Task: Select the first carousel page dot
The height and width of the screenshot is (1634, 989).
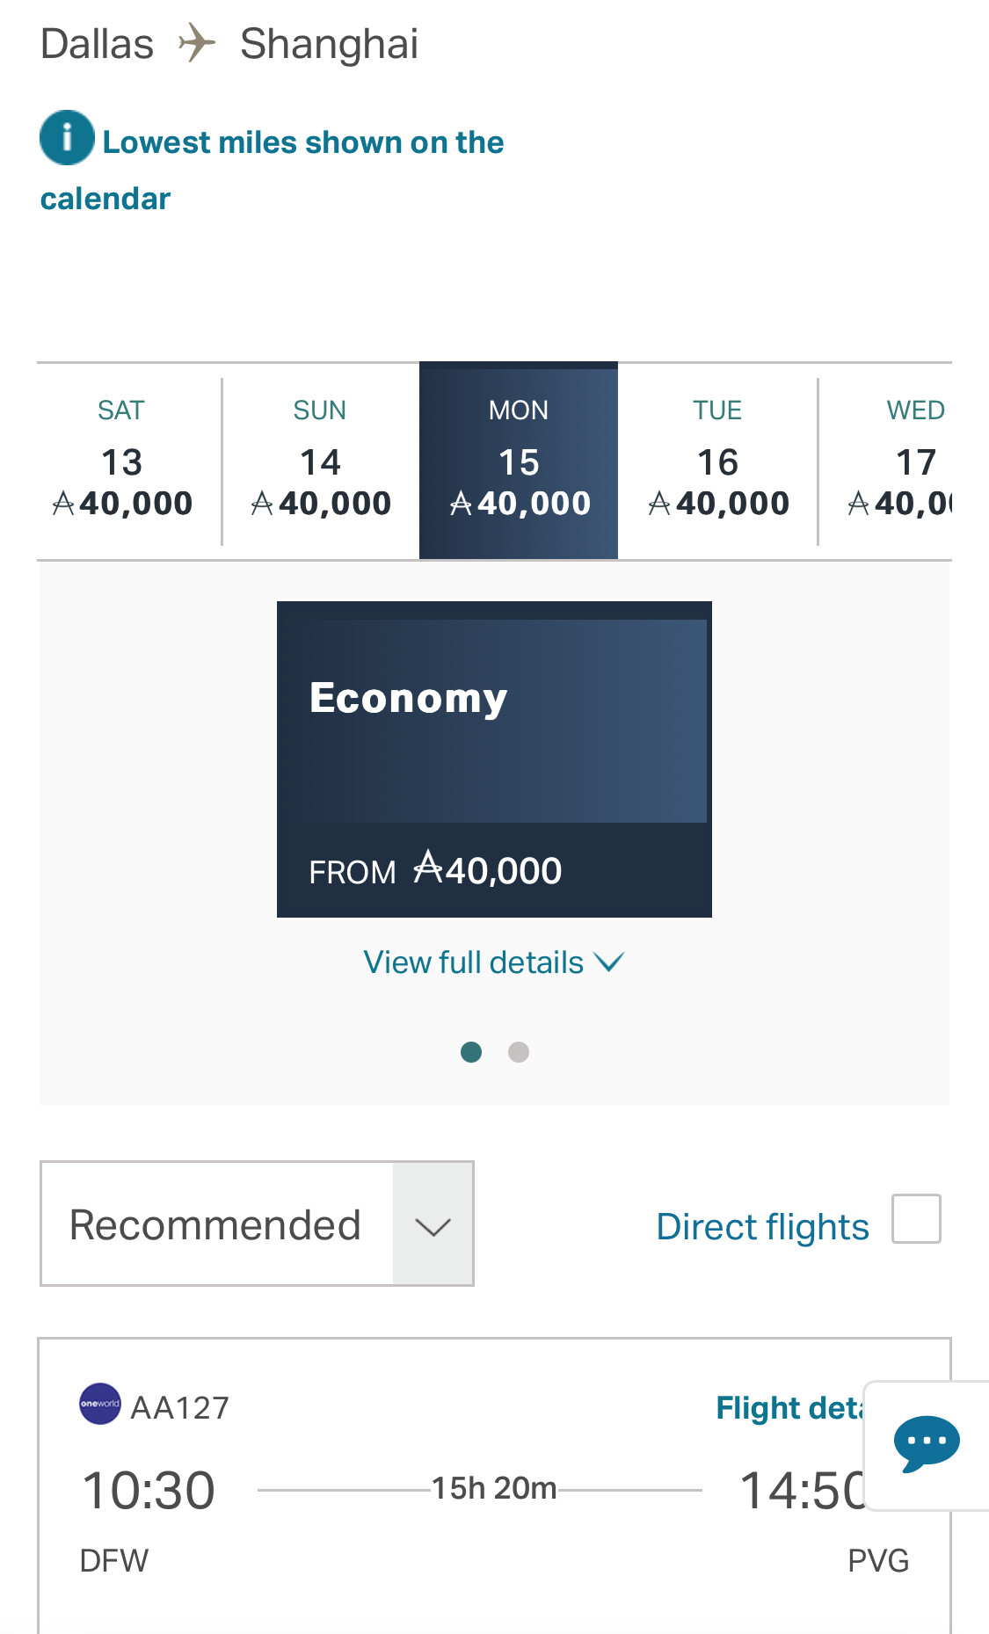Action: click(x=471, y=1052)
